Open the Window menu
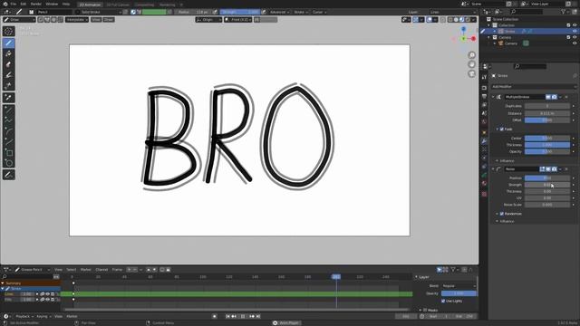 (52, 4)
